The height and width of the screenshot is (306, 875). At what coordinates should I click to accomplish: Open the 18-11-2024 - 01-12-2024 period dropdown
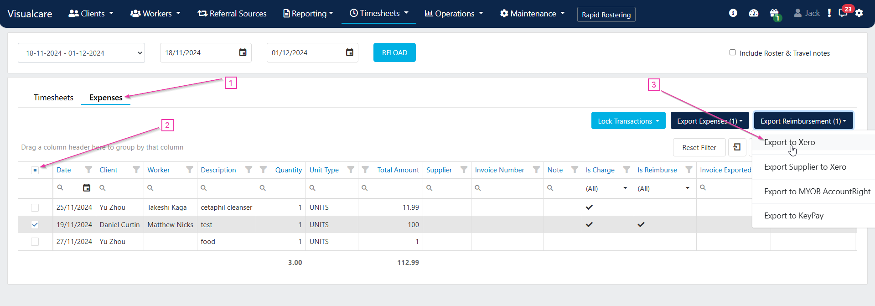pos(81,53)
